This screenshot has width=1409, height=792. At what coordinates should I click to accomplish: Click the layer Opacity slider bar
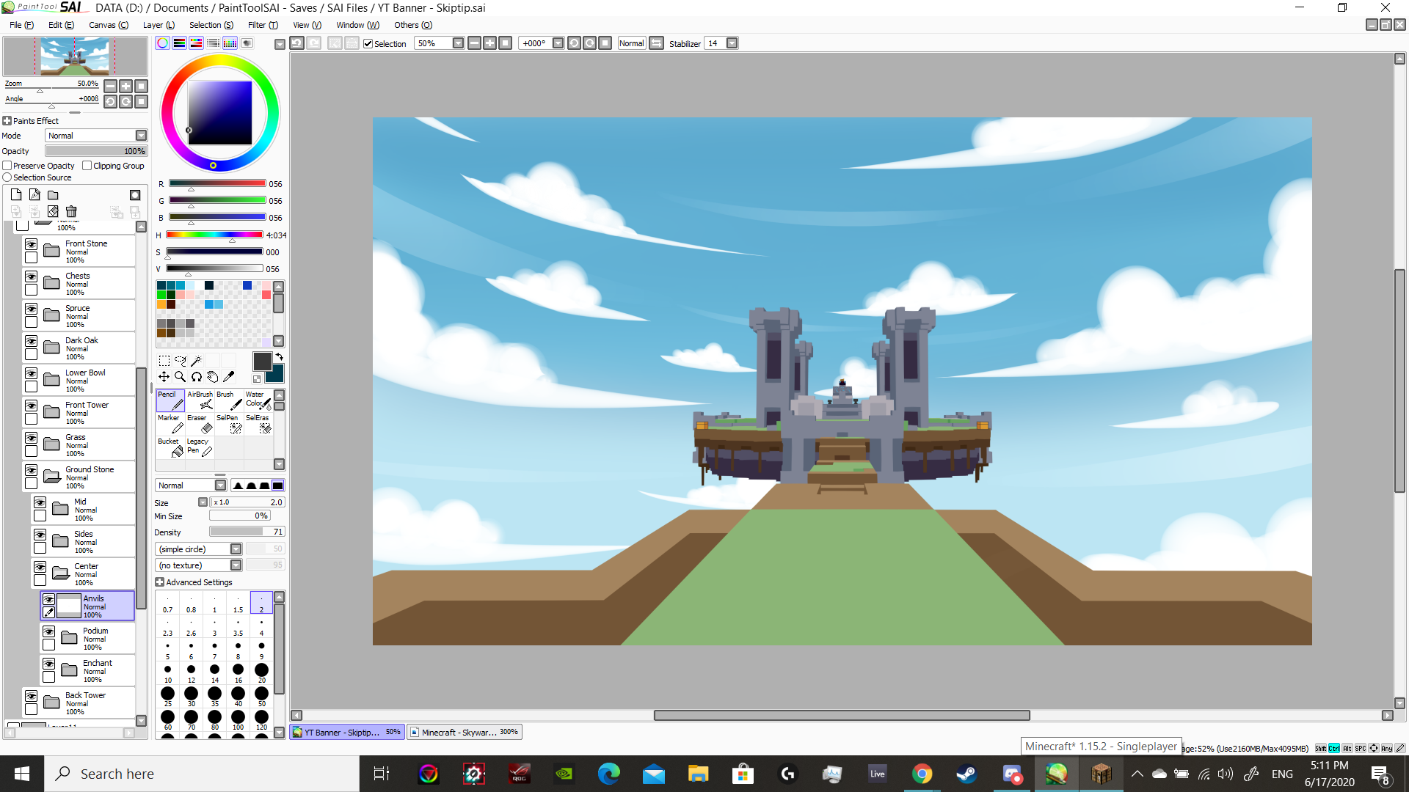[96, 151]
